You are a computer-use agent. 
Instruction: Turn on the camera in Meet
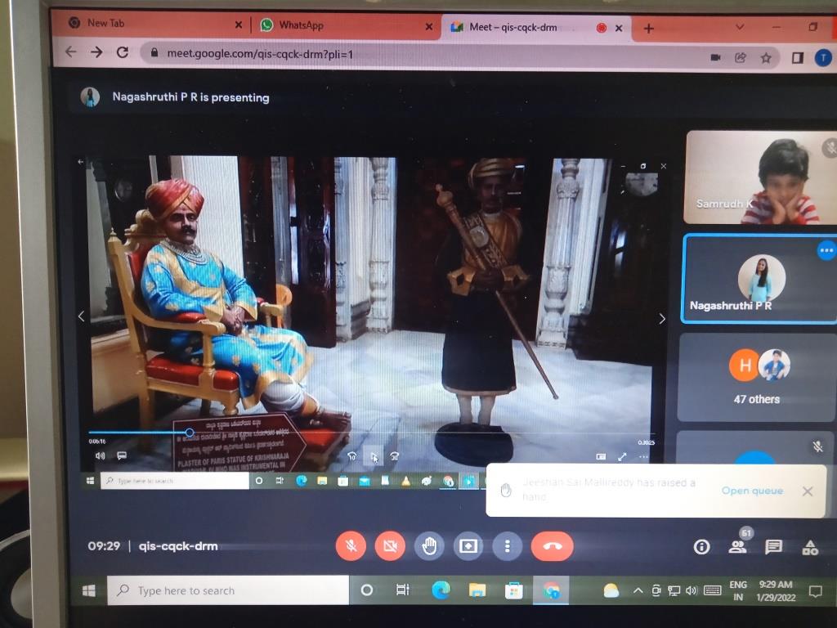pos(390,545)
